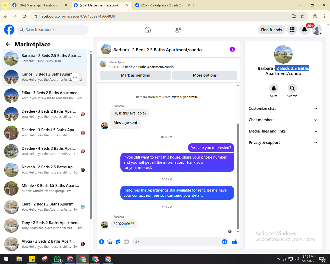
Task: Open Friends icon in top navigation
Action: point(178,30)
